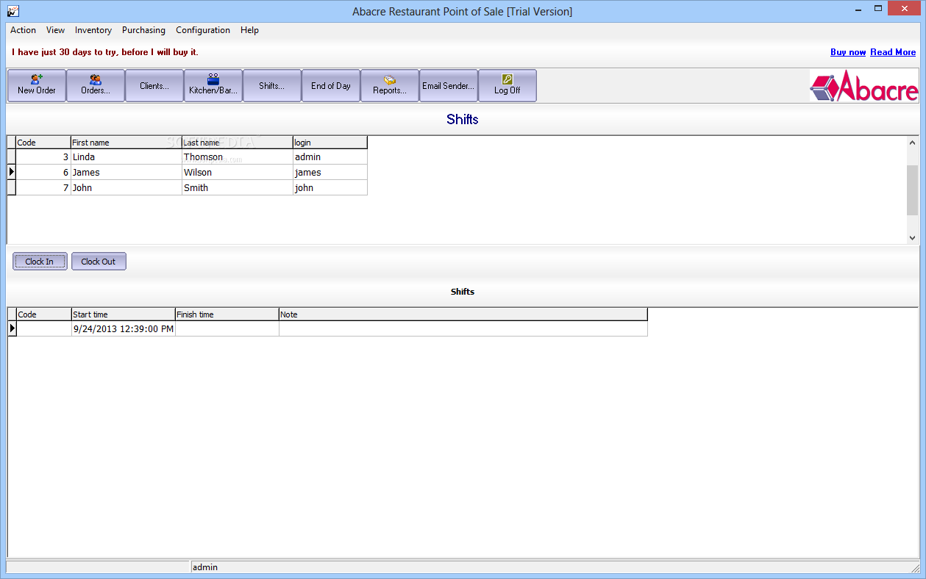Select the John first name cell

[126, 188]
